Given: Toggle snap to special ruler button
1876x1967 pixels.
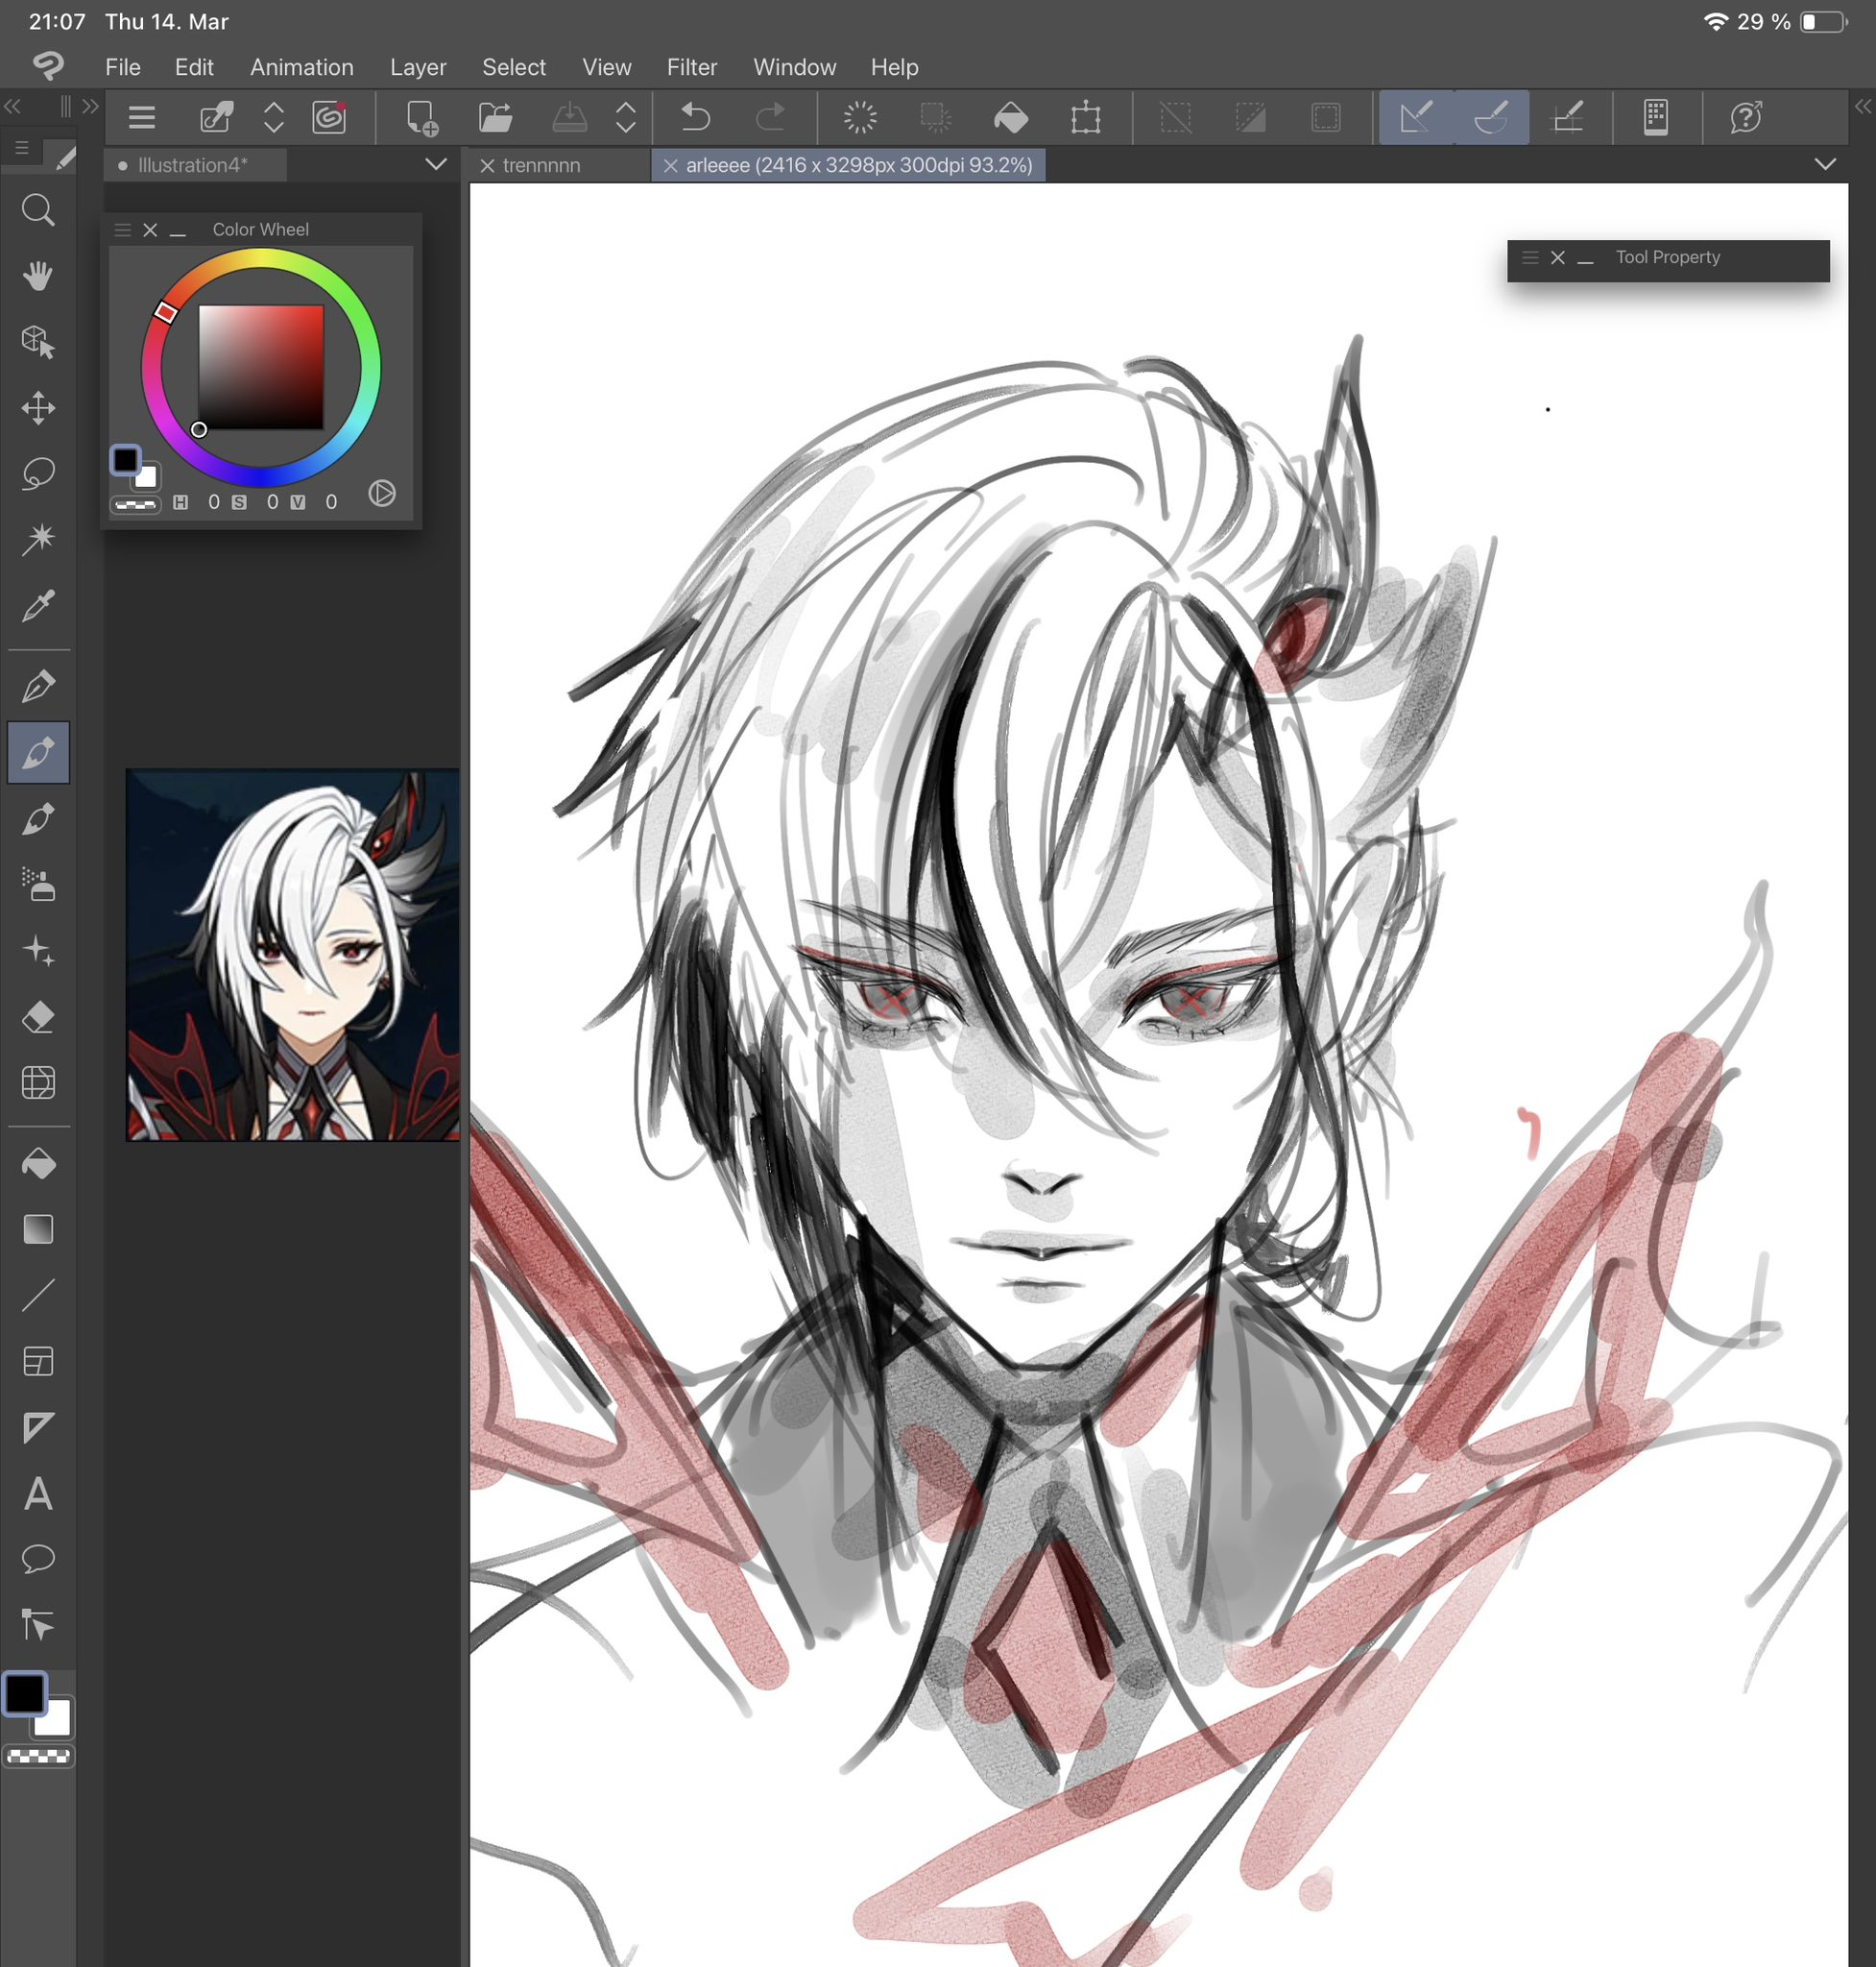Looking at the screenshot, I should point(1491,118).
